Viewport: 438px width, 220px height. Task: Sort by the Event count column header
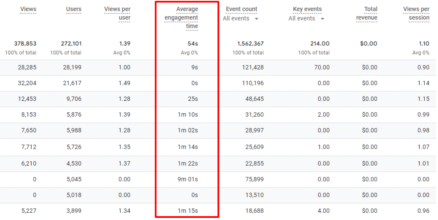[x=241, y=9]
